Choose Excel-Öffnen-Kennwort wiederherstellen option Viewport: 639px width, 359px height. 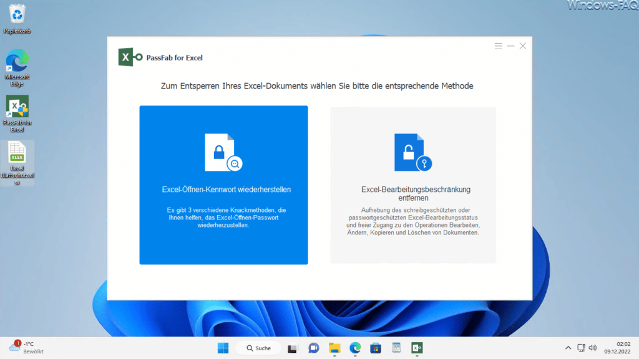point(224,184)
